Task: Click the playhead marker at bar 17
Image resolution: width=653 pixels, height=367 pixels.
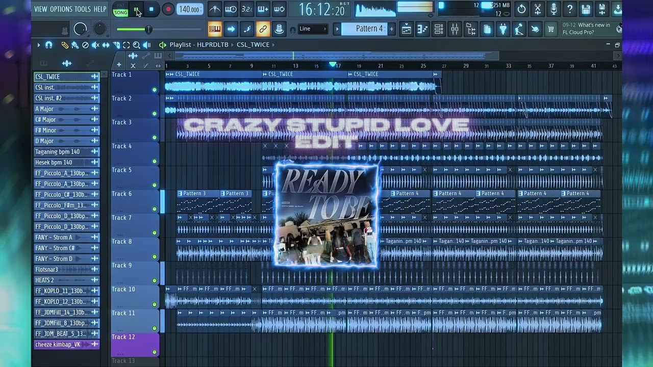Action: [333, 65]
